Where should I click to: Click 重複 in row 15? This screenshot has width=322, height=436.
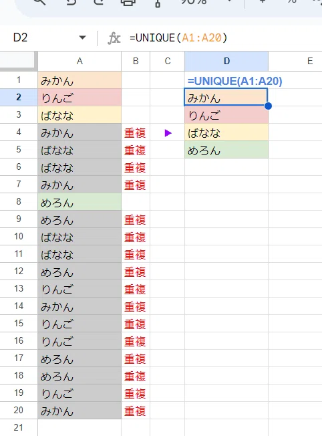(135, 324)
